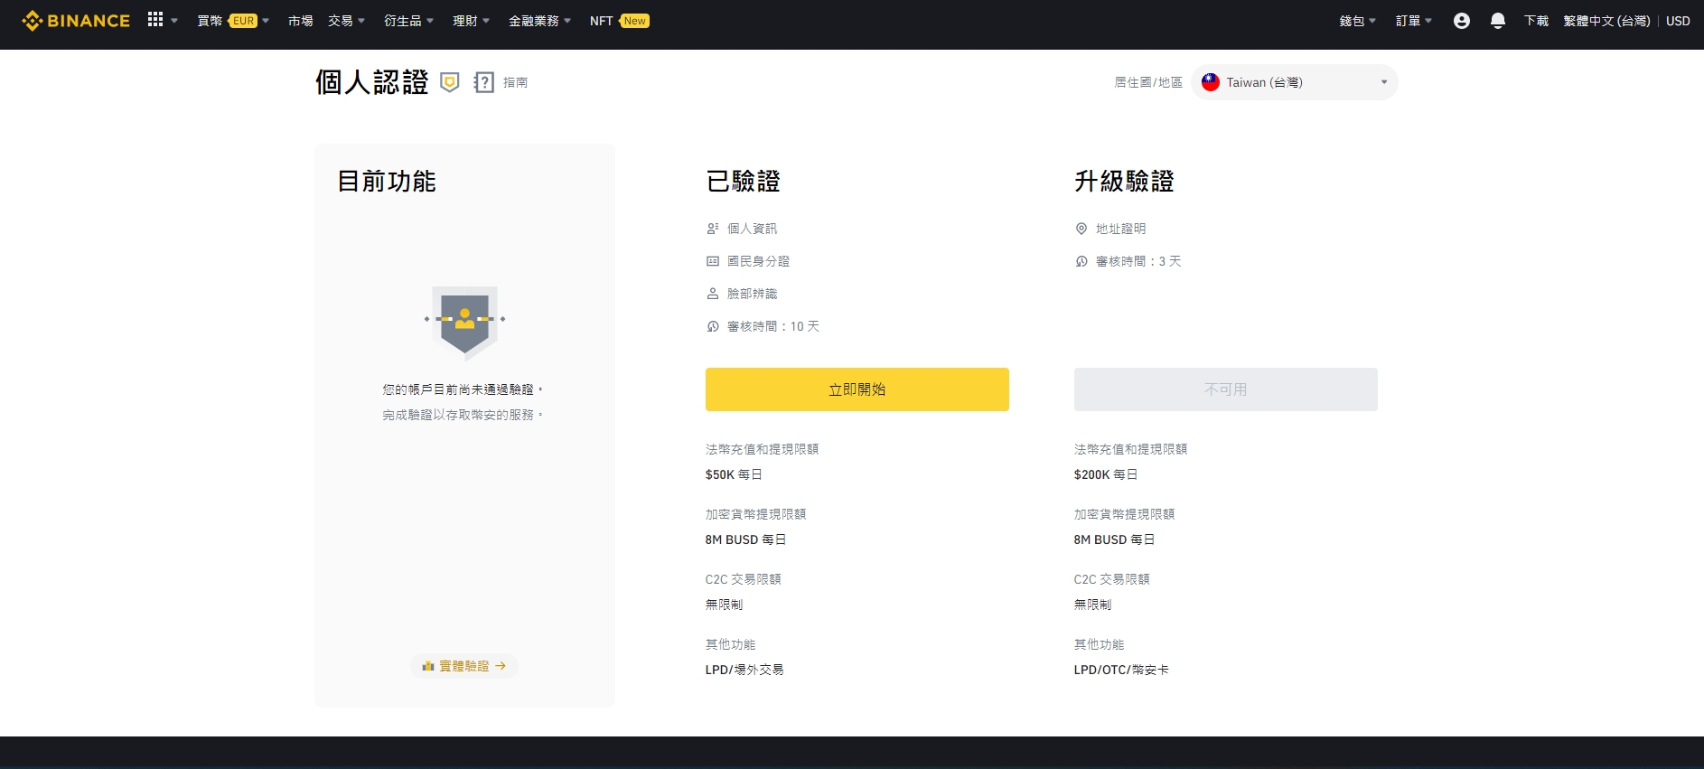Open the 市場 markets page
The width and height of the screenshot is (1704, 769).
(301, 21)
